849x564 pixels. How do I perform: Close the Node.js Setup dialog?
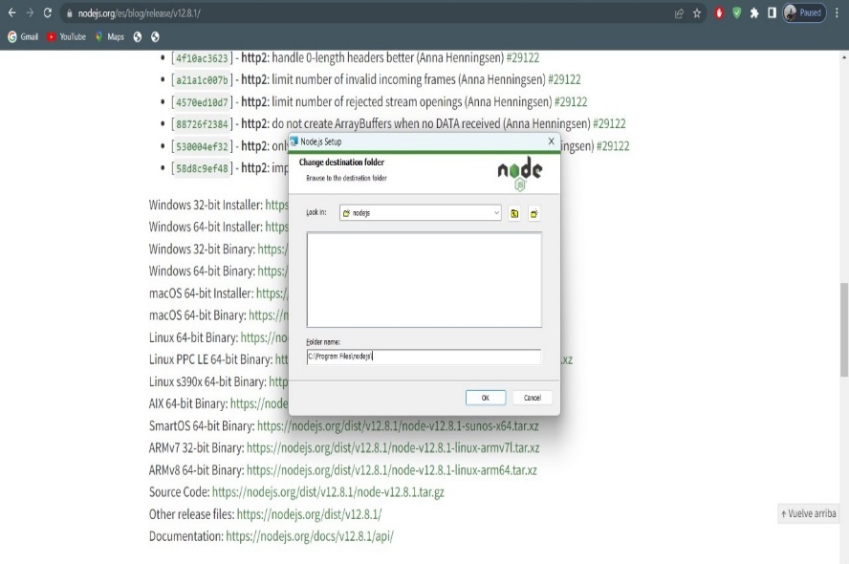click(x=552, y=141)
